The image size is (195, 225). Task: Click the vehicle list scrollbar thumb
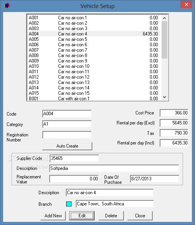click(164, 40)
